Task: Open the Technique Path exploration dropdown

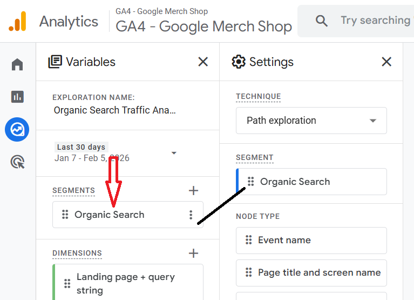Action: pyautogui.click(x=311, y=121)
